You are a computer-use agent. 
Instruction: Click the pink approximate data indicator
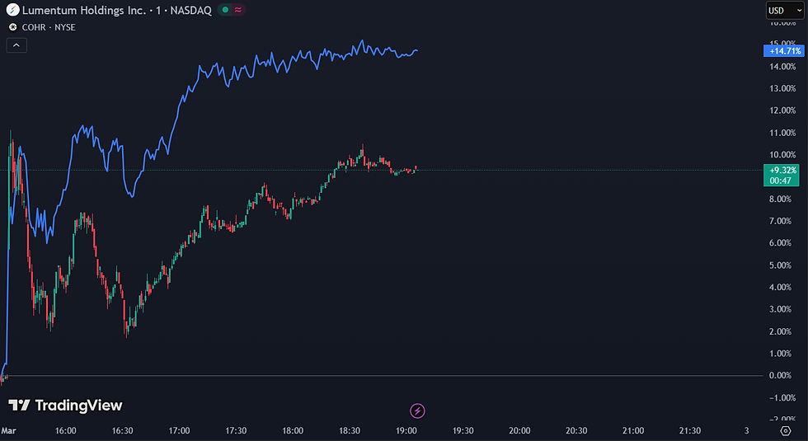pos(237,10)
